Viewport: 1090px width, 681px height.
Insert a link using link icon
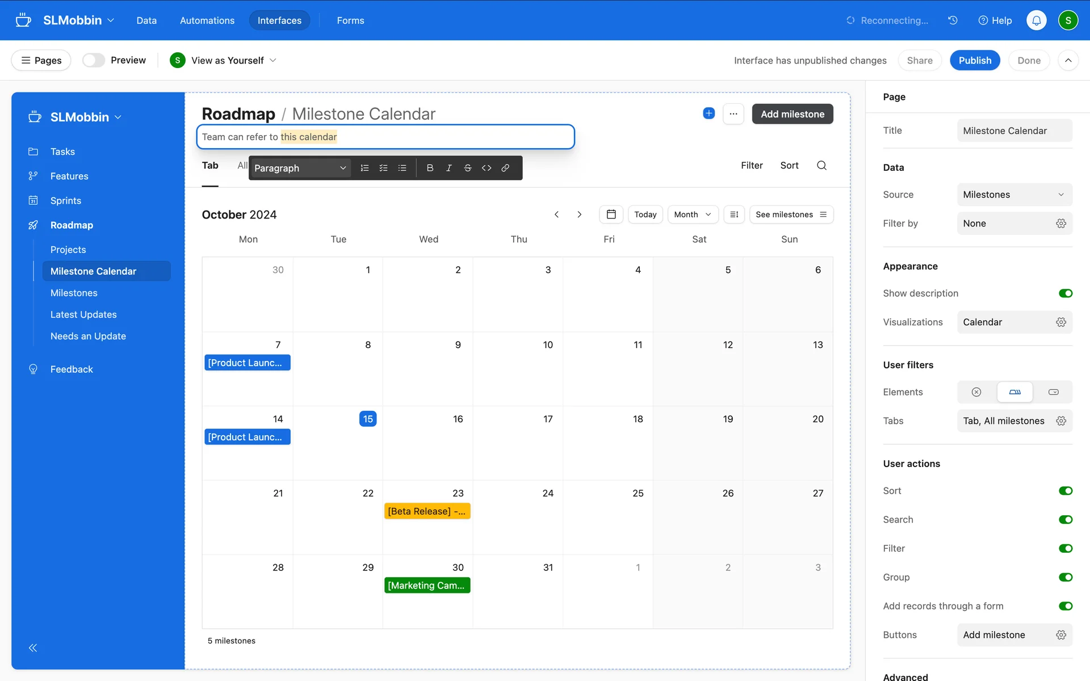coord(505,168)
